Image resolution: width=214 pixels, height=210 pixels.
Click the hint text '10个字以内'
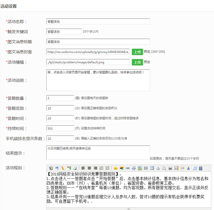point(91,31)
